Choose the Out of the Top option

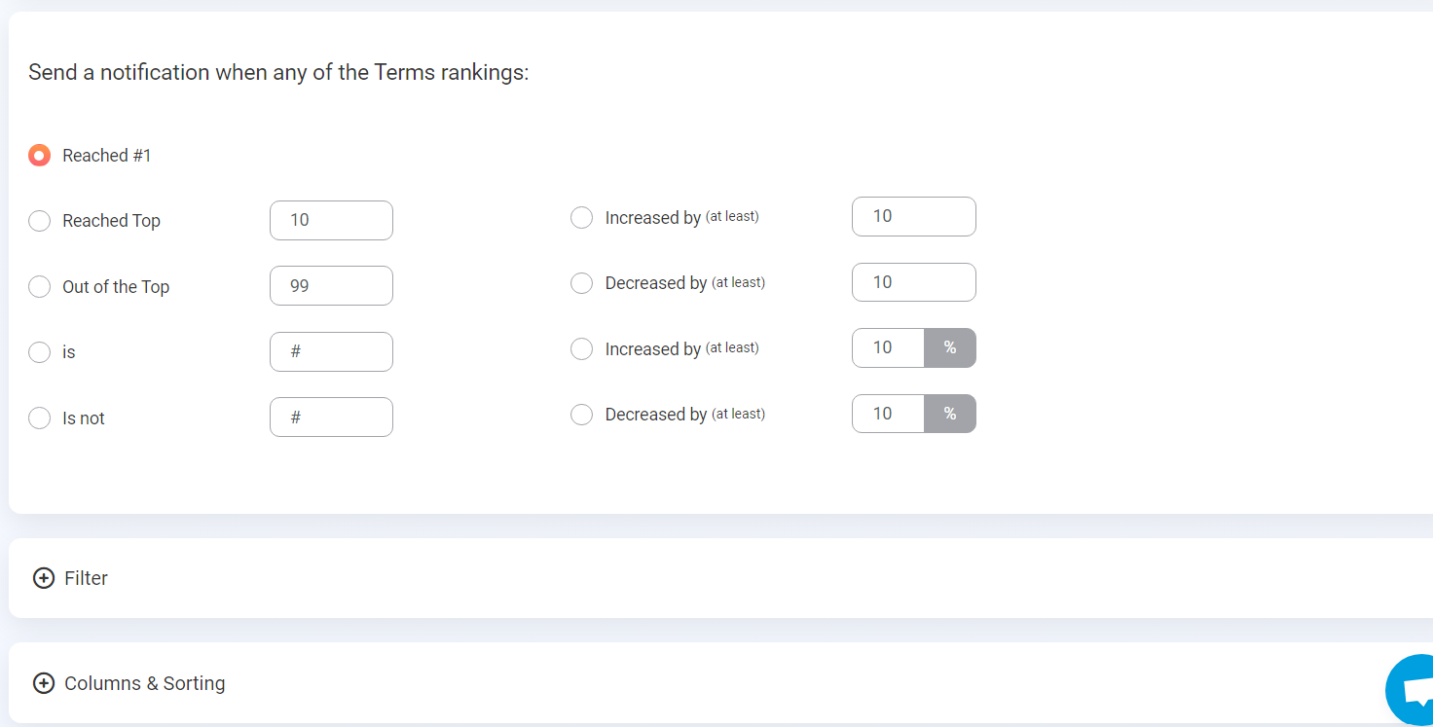pyautogui.click(x=39, y=286)
